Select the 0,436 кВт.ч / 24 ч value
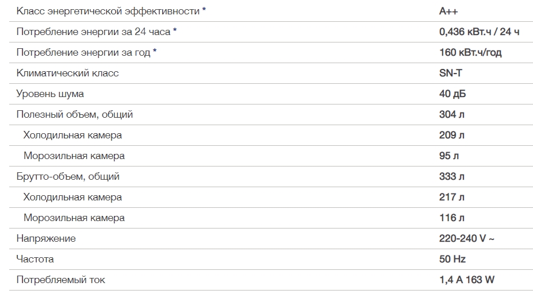Viewport: 533px width, 298px height. click(479, 32)
